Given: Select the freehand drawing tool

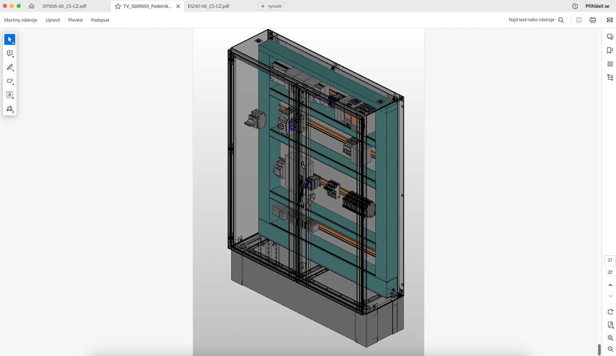Looking at the screenshot, I should [x=9, y=81].
